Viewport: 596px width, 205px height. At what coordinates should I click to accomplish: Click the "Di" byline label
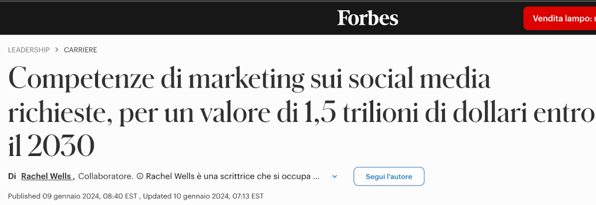(12, 176)
